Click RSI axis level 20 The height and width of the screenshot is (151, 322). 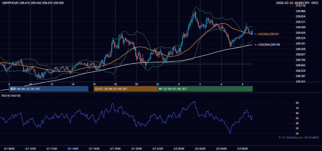click(x=297, y=133)
